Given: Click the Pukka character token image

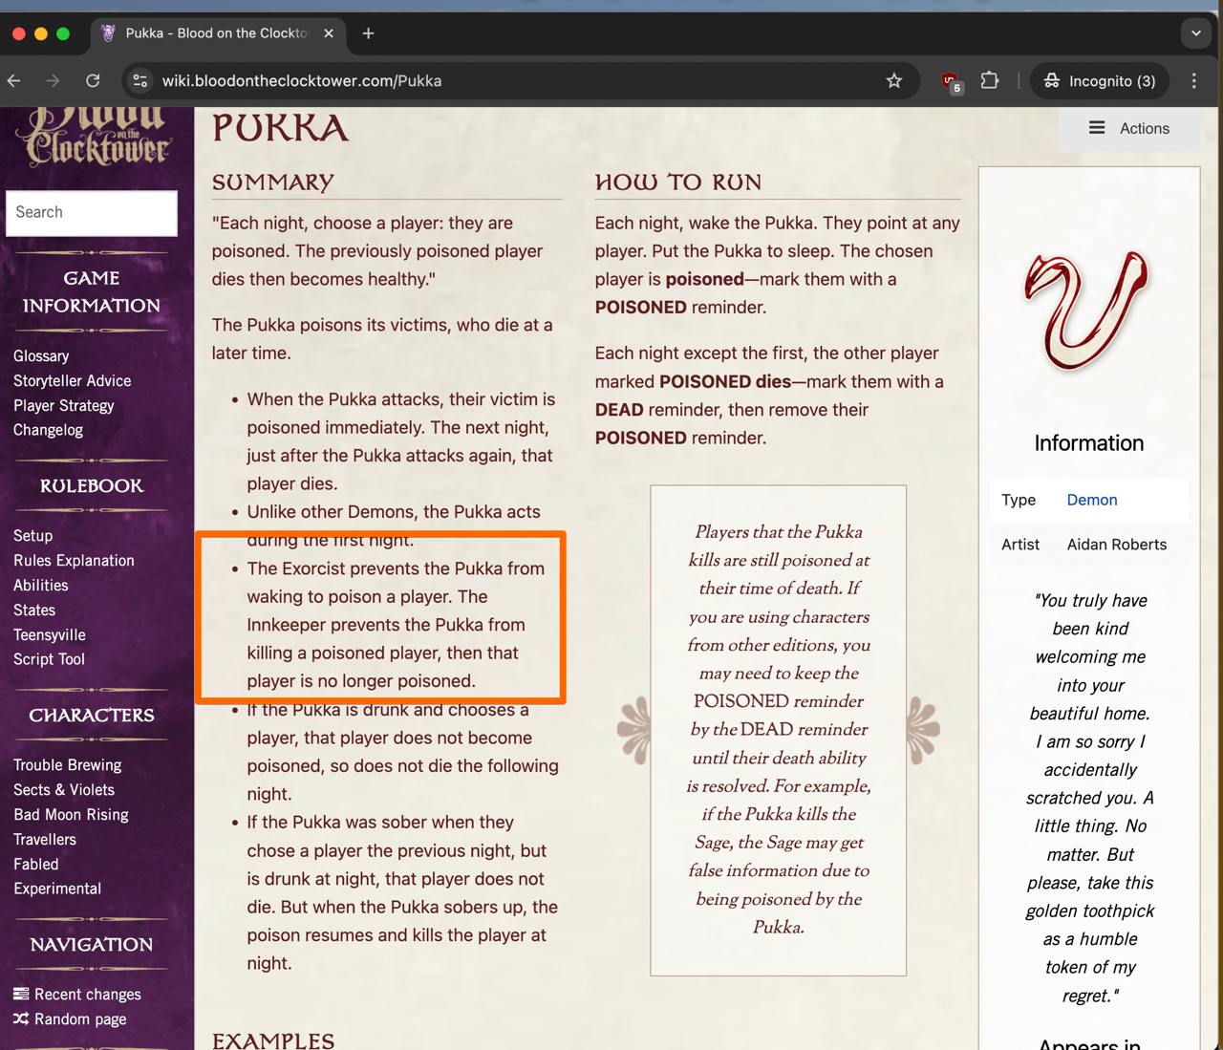Looking at the screenshot, I should (x=1088, y=311).
